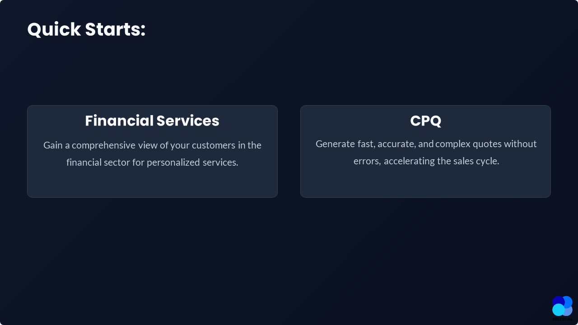
Task: Click the word "Financial" in the card heading
Action: 119,121
